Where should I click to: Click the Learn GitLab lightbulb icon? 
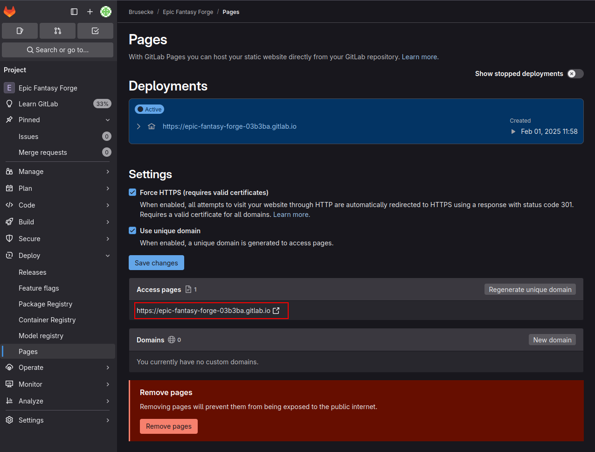9,104
